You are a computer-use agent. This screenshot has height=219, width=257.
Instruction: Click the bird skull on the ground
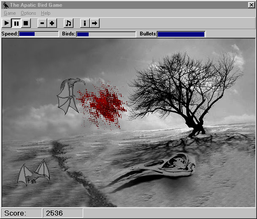(154, 170)
